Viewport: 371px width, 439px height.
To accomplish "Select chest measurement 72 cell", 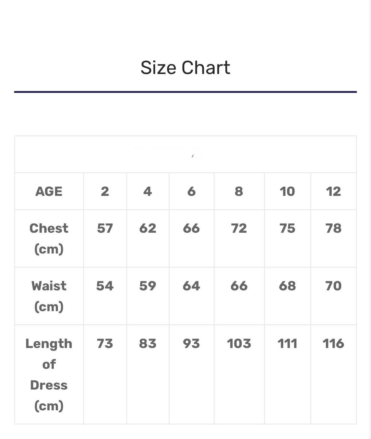I will (x=239, y=228).
